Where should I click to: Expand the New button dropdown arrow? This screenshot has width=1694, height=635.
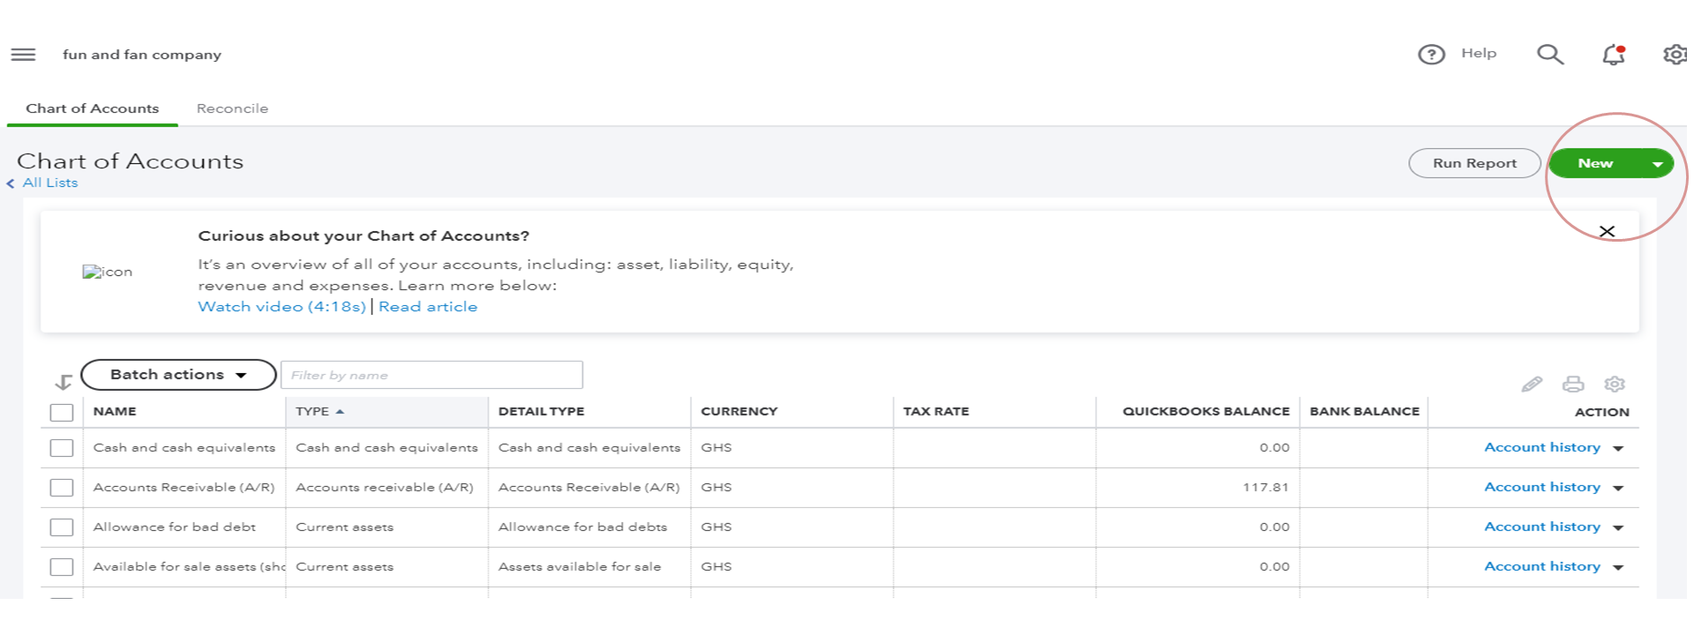[1658, 164]
